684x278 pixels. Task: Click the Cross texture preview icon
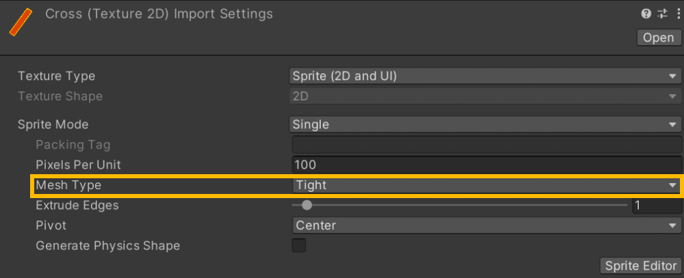[x=21, y=22]
